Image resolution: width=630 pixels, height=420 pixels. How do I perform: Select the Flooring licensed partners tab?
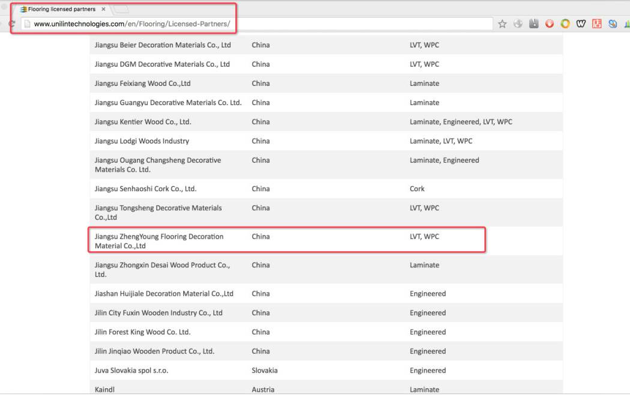click(x=61, y=10)
